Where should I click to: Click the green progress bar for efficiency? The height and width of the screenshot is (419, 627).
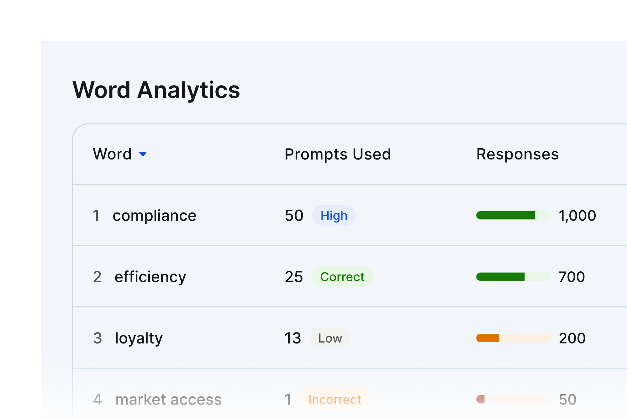pos(513,277)
